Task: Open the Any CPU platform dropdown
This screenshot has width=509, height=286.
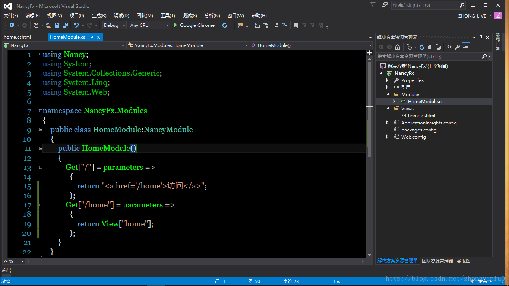Action: [x=149, y=25]
